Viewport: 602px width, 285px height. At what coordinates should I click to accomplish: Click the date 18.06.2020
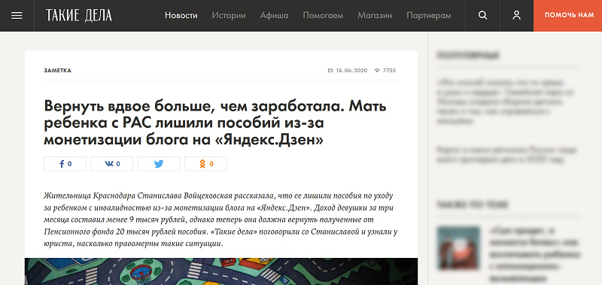point(351,71)
